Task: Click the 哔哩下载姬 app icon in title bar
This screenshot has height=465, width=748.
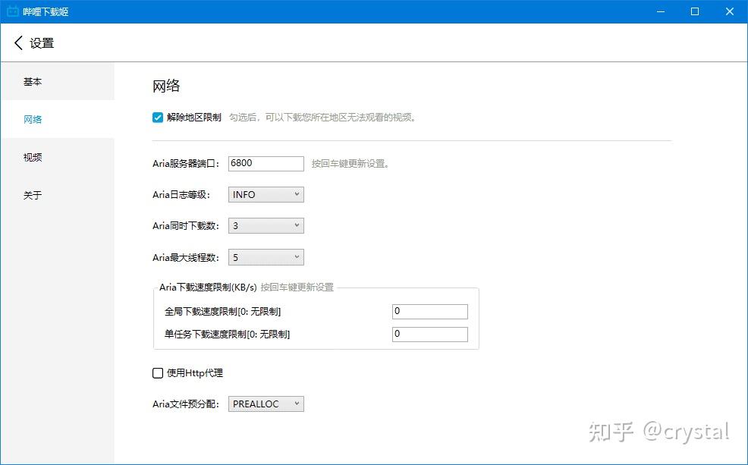Action: tap(13, 11)
